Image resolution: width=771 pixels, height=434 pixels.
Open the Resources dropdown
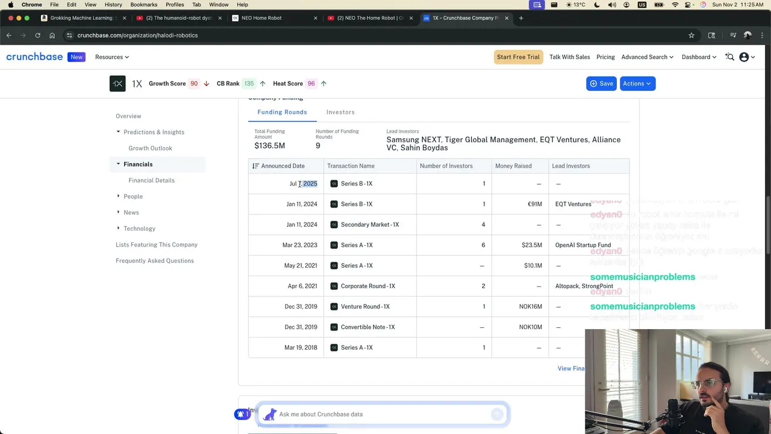[112, 57]
